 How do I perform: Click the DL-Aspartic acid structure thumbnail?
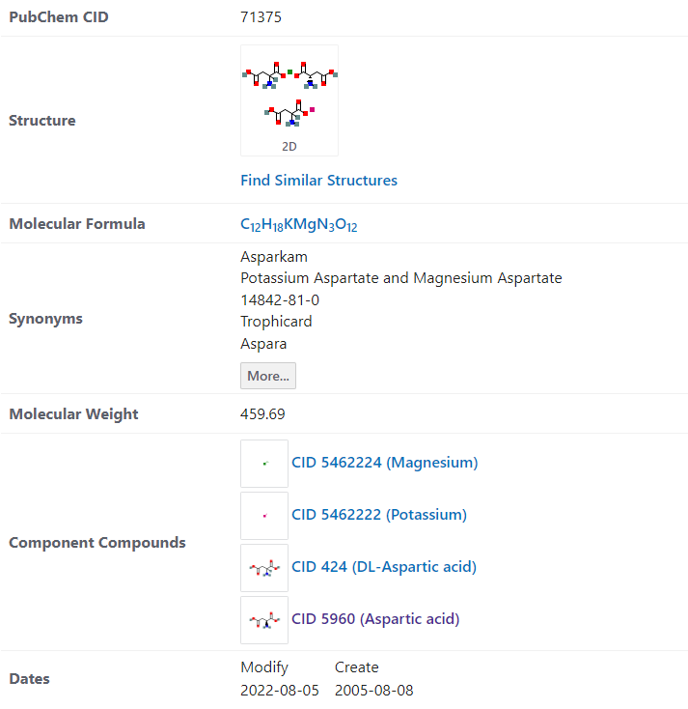pyautogui.click(x=264, y=568)
